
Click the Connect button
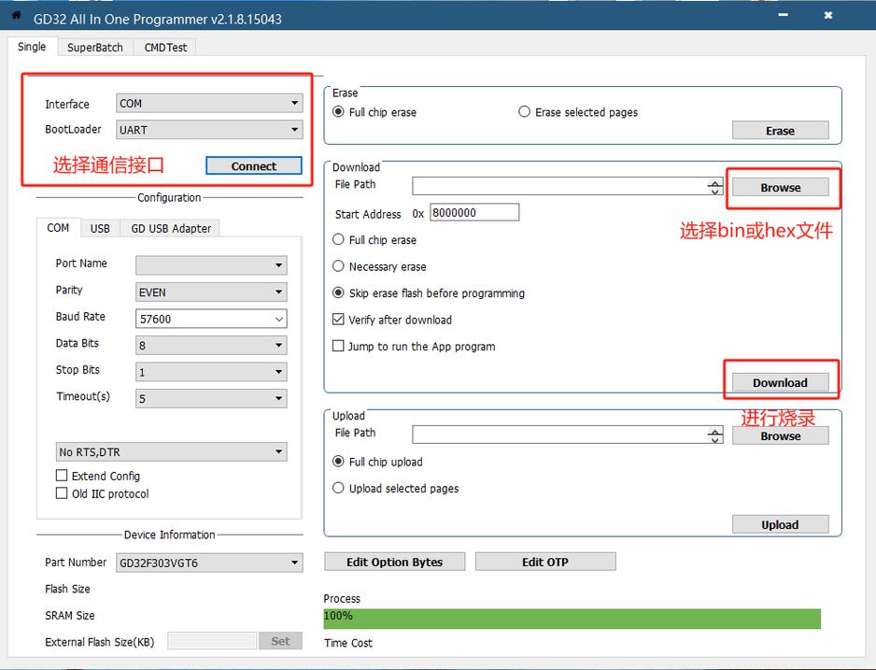[254, 166]
